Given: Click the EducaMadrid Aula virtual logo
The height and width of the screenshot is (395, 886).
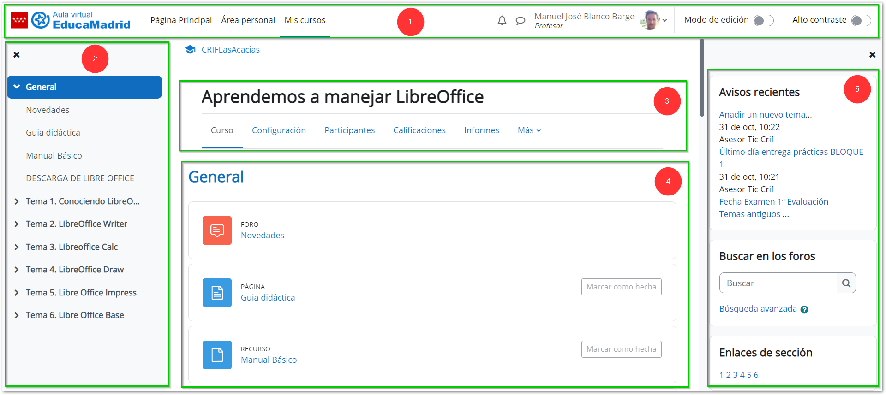Looking at the screenshot, I should coord(81,20).
